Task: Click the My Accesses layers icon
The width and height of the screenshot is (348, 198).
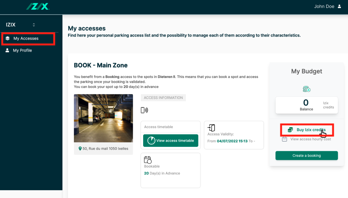Action: 7,38
